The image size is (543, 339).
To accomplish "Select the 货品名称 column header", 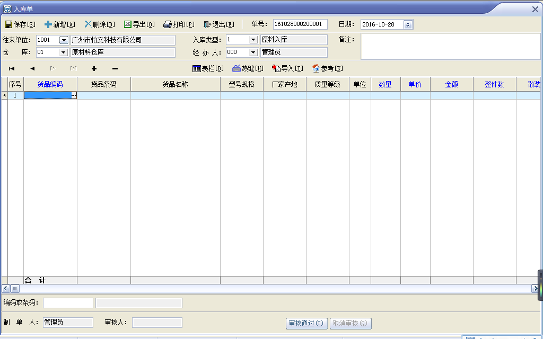I will click(x=176, y=84).
